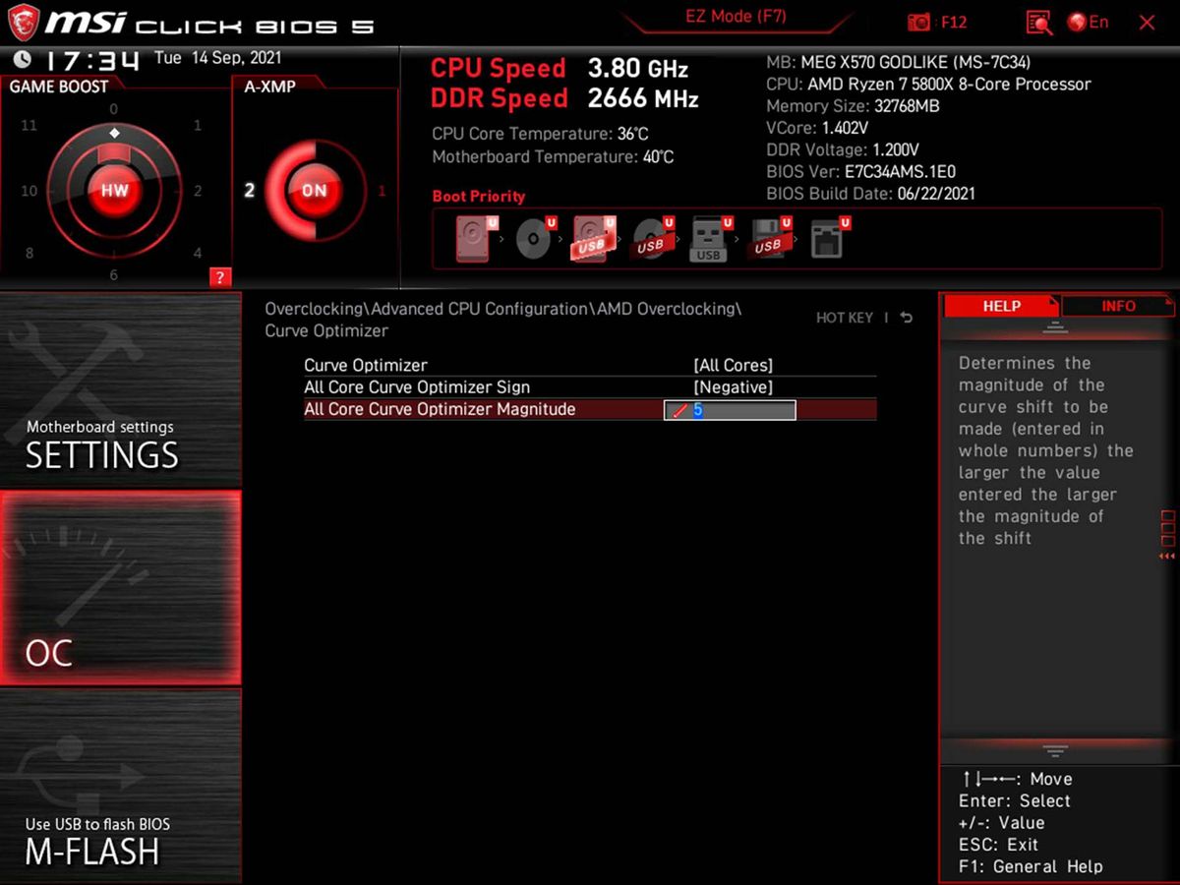Screen dimensions: 1180x885
Task: Change language with the En globe icon
Action: (1088, 22)
